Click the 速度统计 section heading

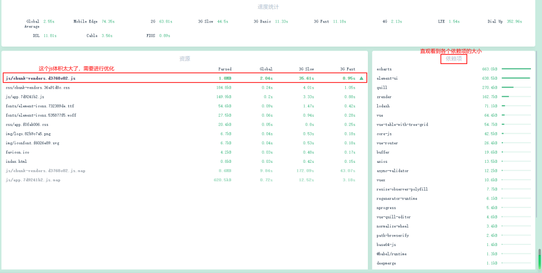coord(268,7)
